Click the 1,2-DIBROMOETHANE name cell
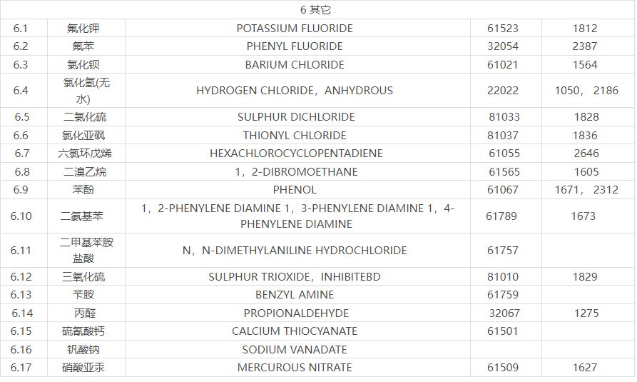Viewport: 637px width, 382px height. tap(296, 172)
